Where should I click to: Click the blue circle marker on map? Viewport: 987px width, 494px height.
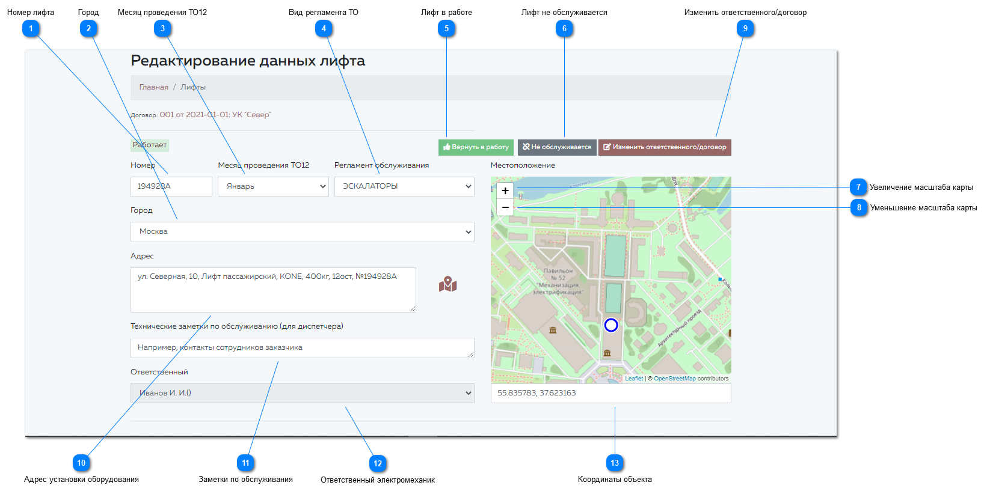point(611,325)
